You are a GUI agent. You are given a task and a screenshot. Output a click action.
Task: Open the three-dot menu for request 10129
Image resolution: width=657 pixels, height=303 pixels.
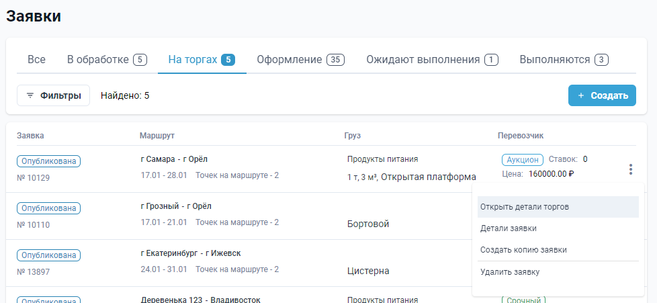click(631, 169)
